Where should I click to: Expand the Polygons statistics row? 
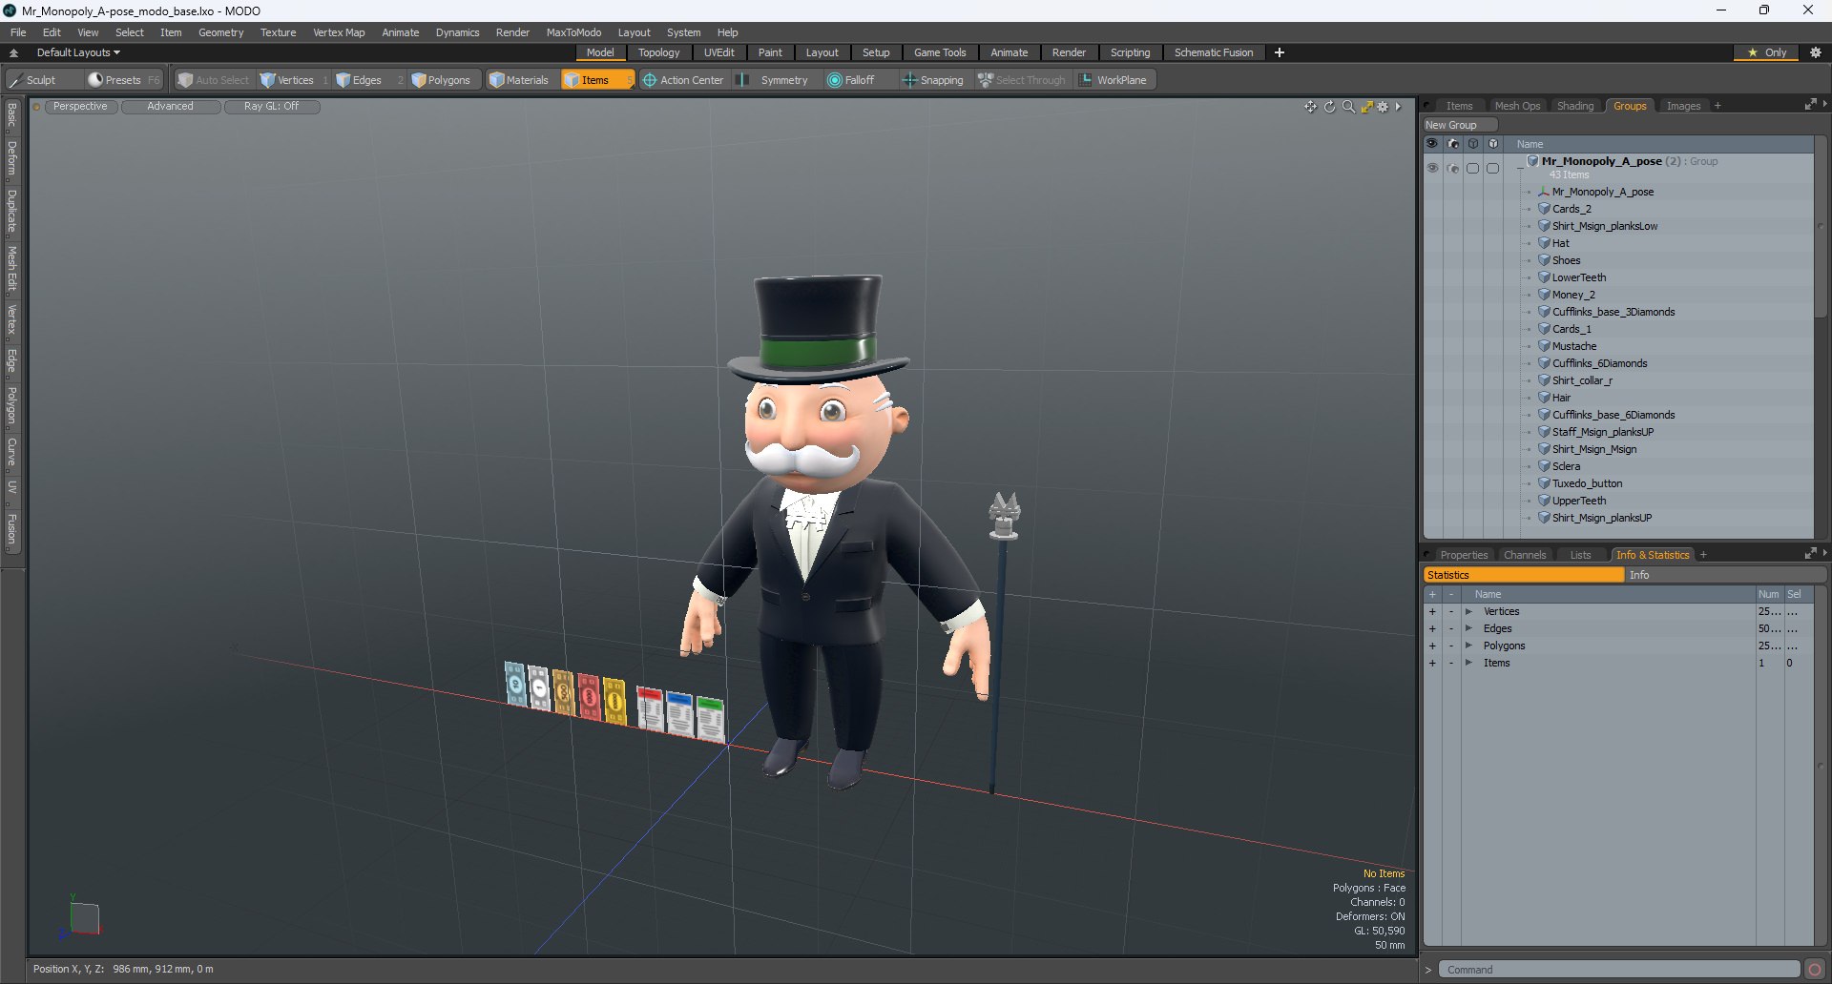point(1468,646)
